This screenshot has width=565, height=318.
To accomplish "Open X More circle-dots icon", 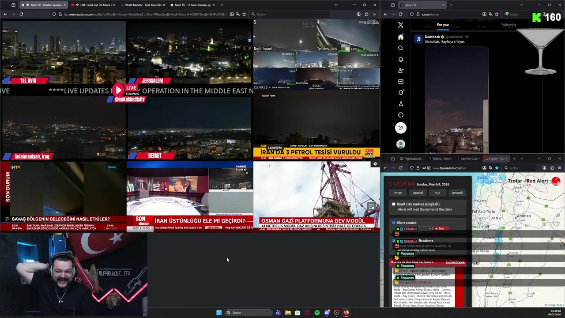I will [401, 115].
